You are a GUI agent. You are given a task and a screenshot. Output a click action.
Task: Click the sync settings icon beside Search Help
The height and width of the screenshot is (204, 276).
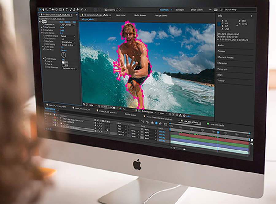click(x=216, y=10)
